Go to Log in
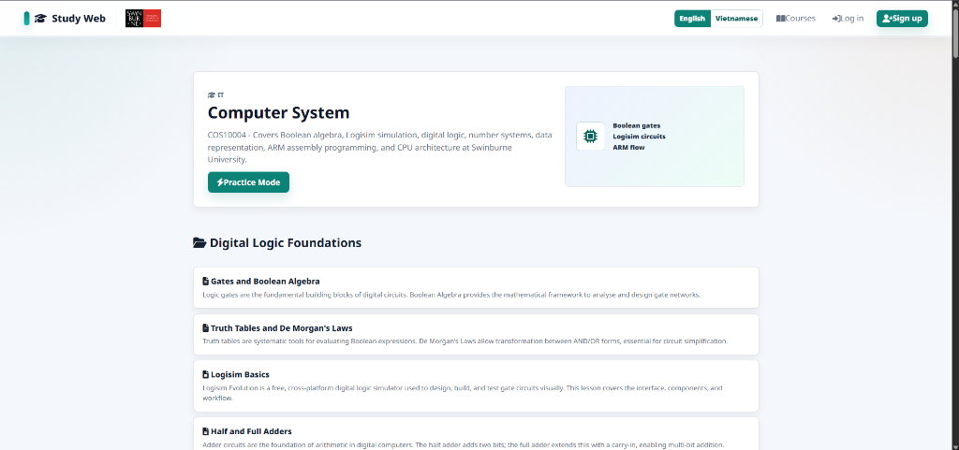This screenshot has height=450, width=959. pyautogui.click(x=848, y=19)
